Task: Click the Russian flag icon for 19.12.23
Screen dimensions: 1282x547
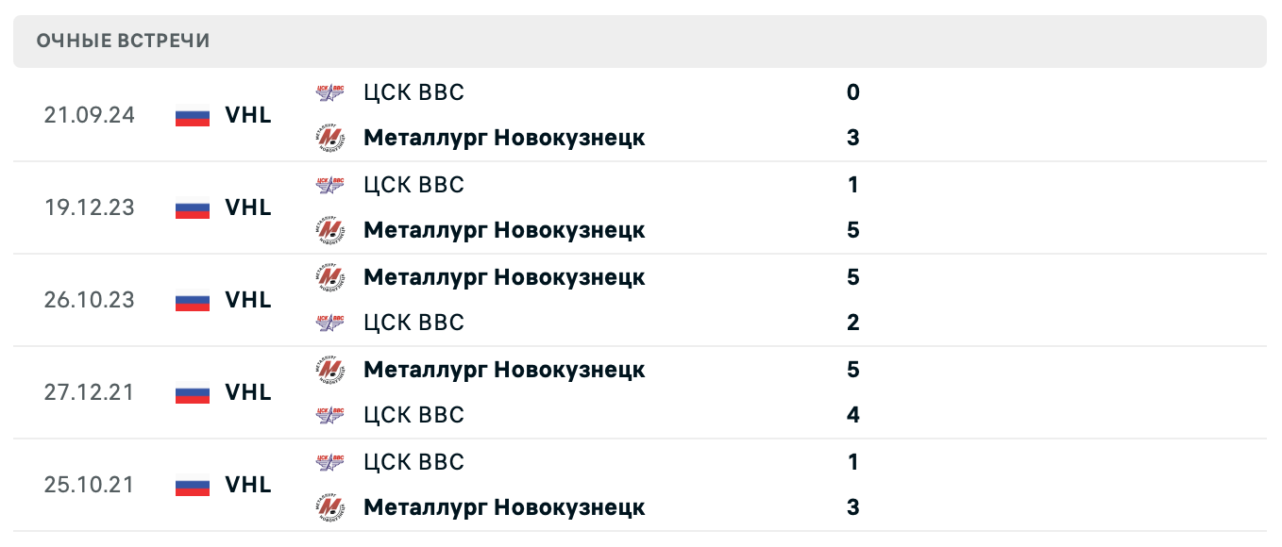Action: pyautogui.click(x=192, y=207)
